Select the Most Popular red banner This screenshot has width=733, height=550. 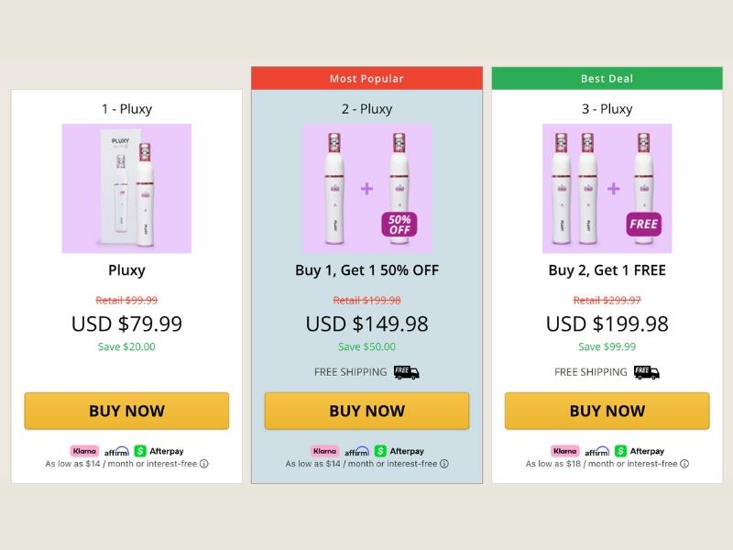(367, 78)
